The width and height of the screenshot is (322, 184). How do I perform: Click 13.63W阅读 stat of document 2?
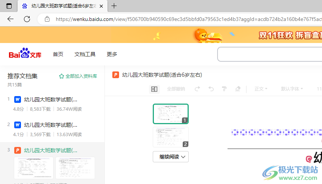click(69, 134)
